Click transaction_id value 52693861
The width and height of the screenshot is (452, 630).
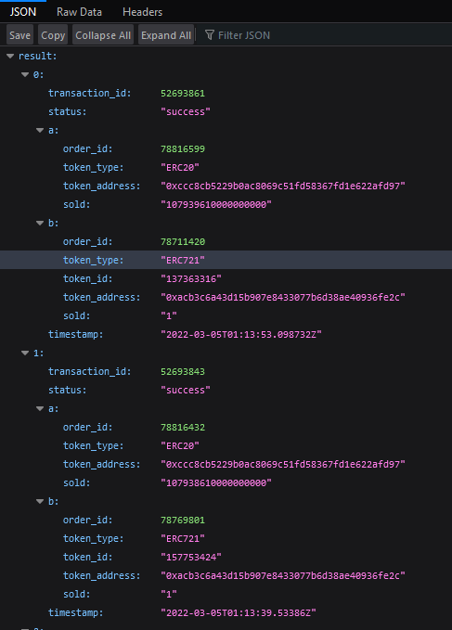[x=183, y=93]
